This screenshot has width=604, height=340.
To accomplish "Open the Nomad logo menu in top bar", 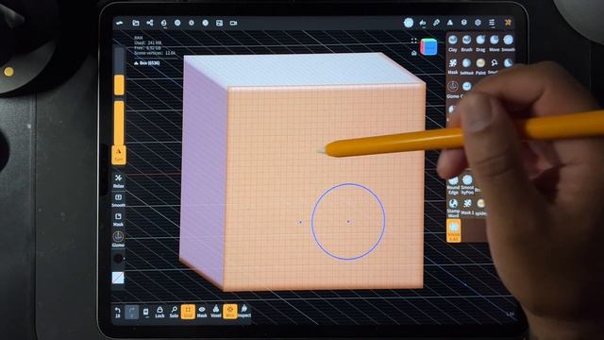I will (x=120, y=23).
